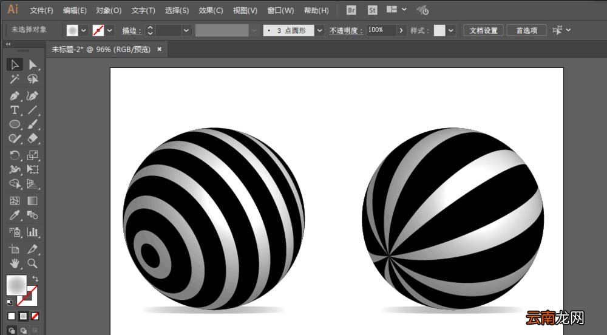The height and width of the screenshot is (335, 607).
Task: Select the Free Transform tool
Action: [x=33, y=169]
